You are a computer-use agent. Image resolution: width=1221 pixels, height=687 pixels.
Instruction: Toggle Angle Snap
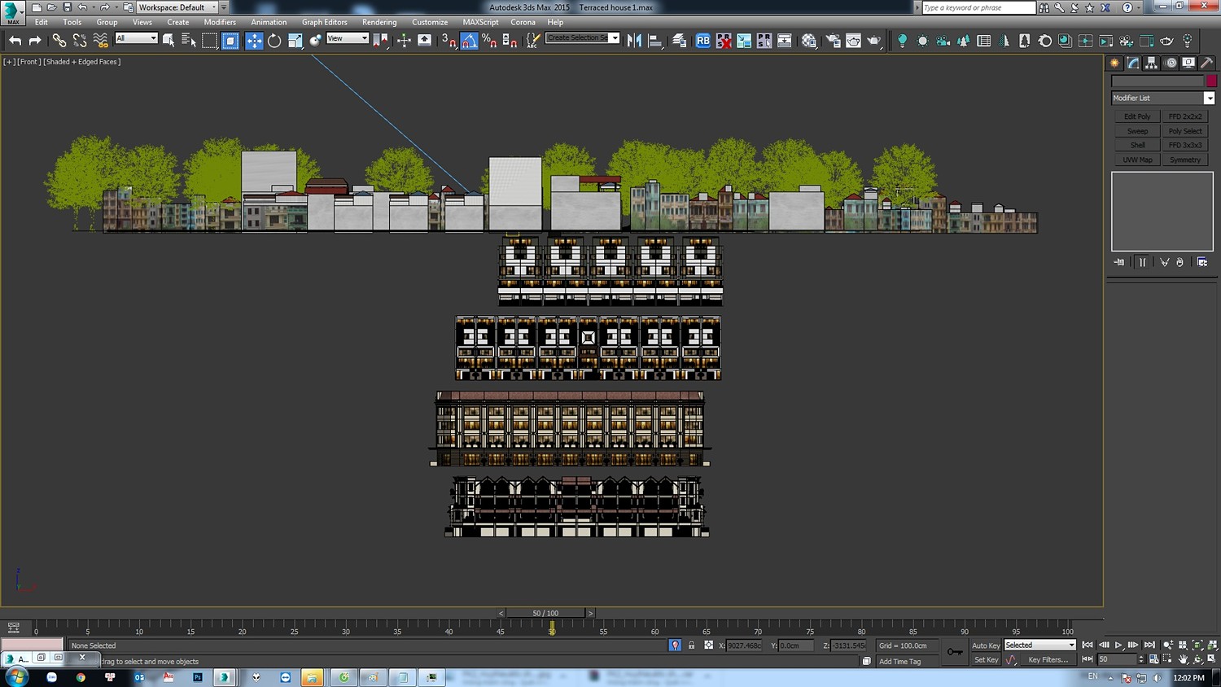coord(470,40)
